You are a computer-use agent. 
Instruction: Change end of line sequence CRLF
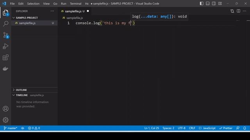tap(192, 128)
